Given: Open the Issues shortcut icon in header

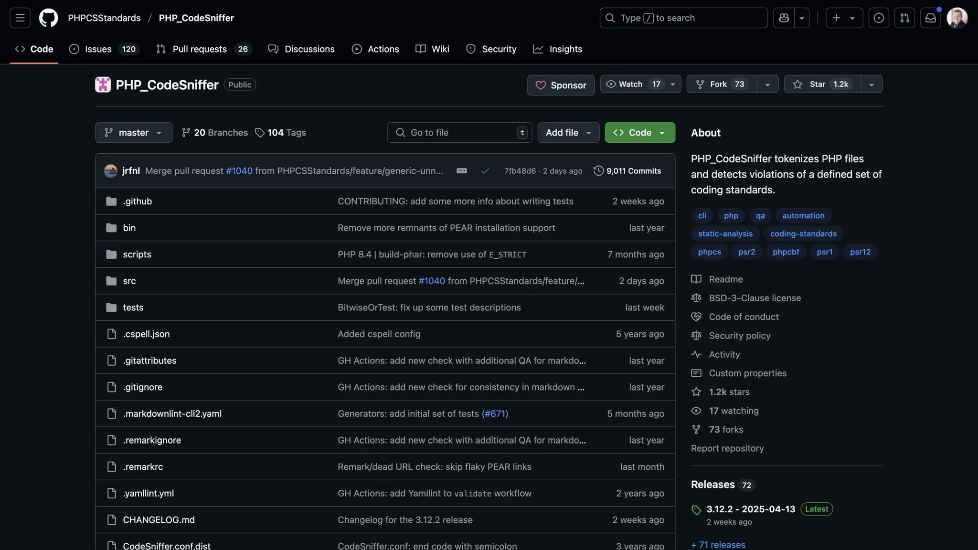Looking at the screenshot, I should click(x=879, y=18).
